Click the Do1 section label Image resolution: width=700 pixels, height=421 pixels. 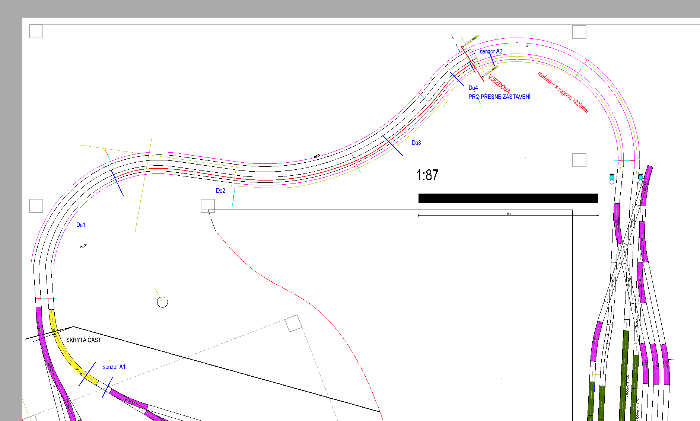coord(81,225)
